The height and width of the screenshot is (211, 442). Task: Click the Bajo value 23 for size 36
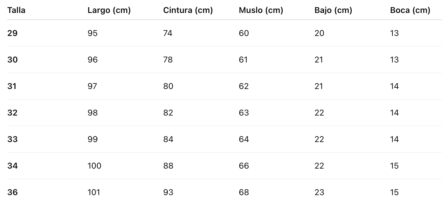pos(319,192)
